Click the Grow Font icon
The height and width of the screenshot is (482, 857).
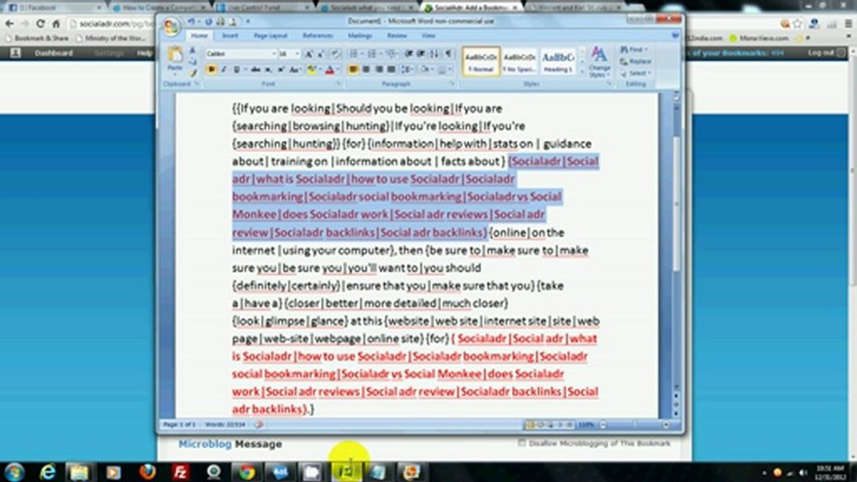coord(309,54)
